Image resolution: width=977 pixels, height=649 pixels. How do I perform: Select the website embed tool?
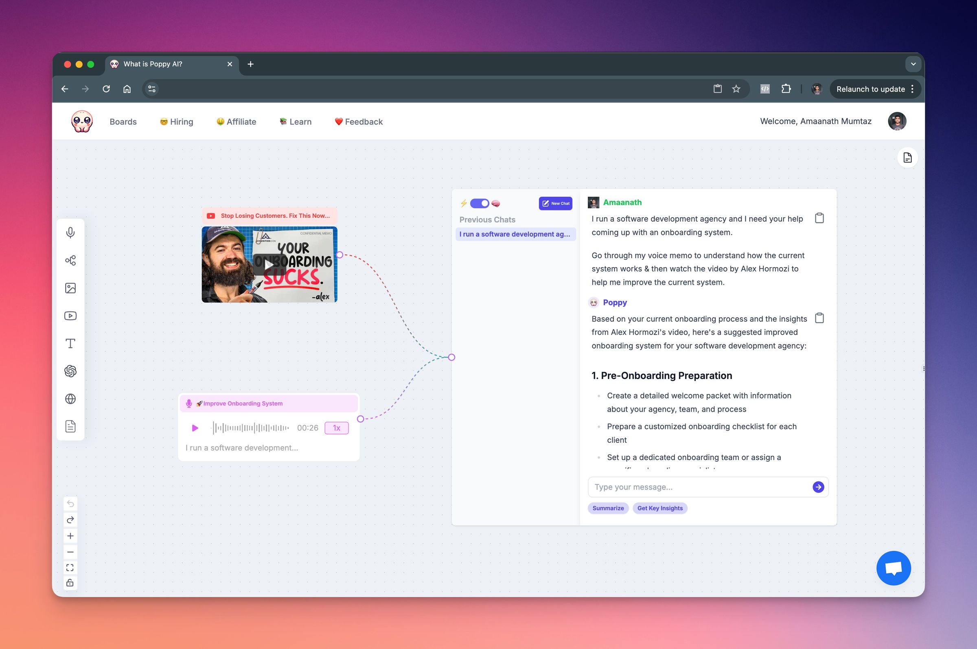70,399
